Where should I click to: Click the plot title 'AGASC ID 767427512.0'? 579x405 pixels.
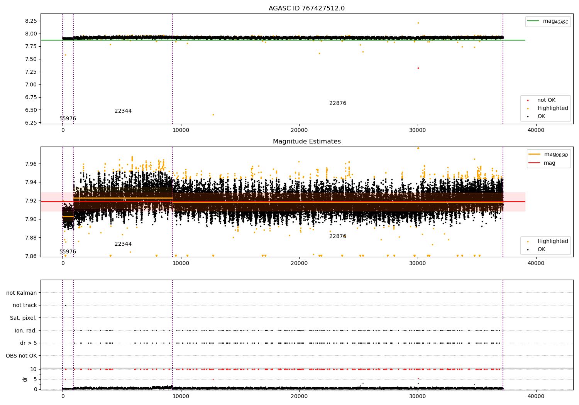[x=306, y=8]
